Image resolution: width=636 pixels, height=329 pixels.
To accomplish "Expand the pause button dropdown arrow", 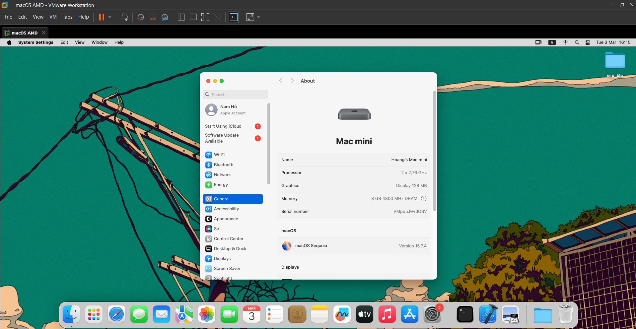I will (x=110, y=17).
